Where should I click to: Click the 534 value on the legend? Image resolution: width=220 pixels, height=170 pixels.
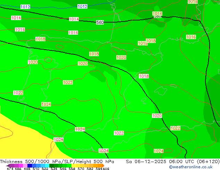pos(53,169)
